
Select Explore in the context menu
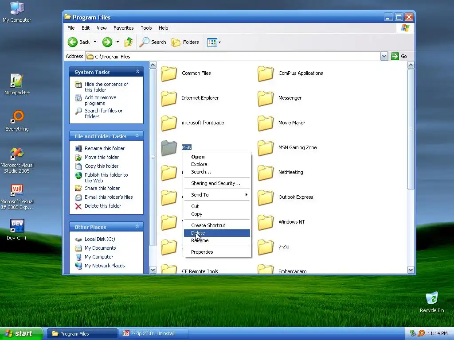(217, 164)
